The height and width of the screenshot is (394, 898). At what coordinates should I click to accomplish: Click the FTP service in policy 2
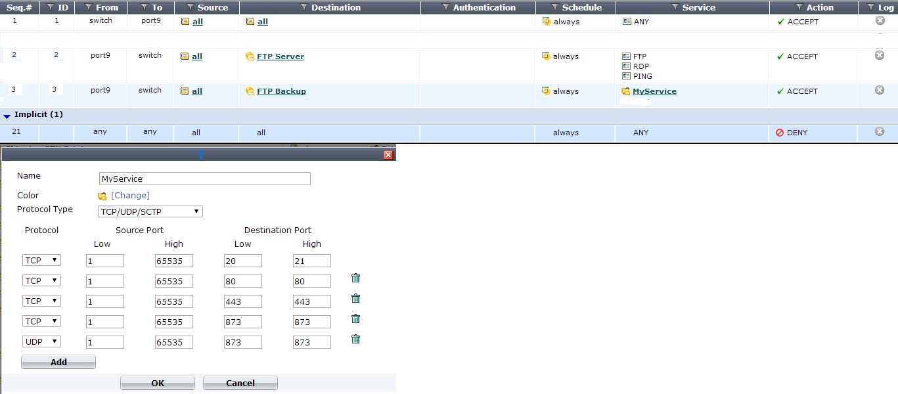point(640,56)
